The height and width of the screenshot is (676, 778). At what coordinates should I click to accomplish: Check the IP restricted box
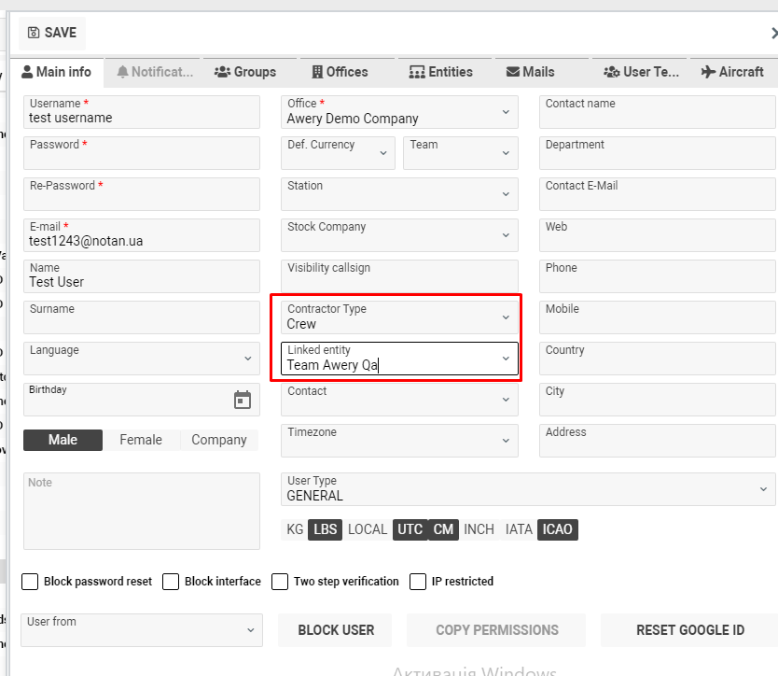(418, 582)
